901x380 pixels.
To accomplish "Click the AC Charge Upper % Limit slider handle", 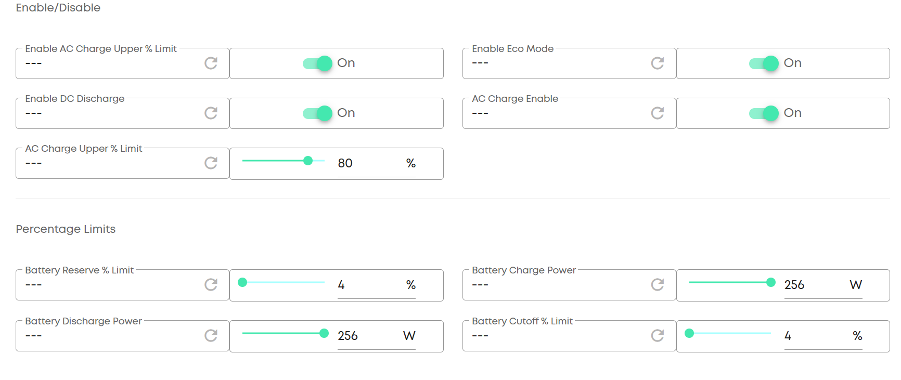I will (308, 161).
